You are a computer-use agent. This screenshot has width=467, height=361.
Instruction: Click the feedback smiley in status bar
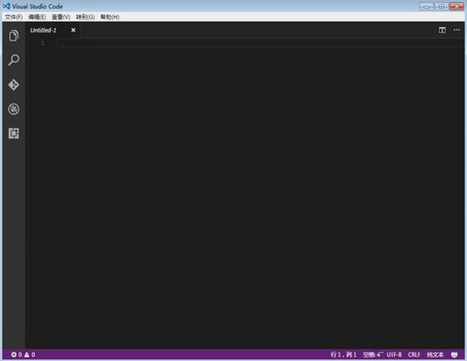coord(454,354)
